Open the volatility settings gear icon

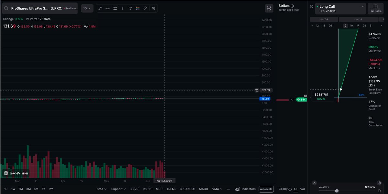(x=379, y=183)
